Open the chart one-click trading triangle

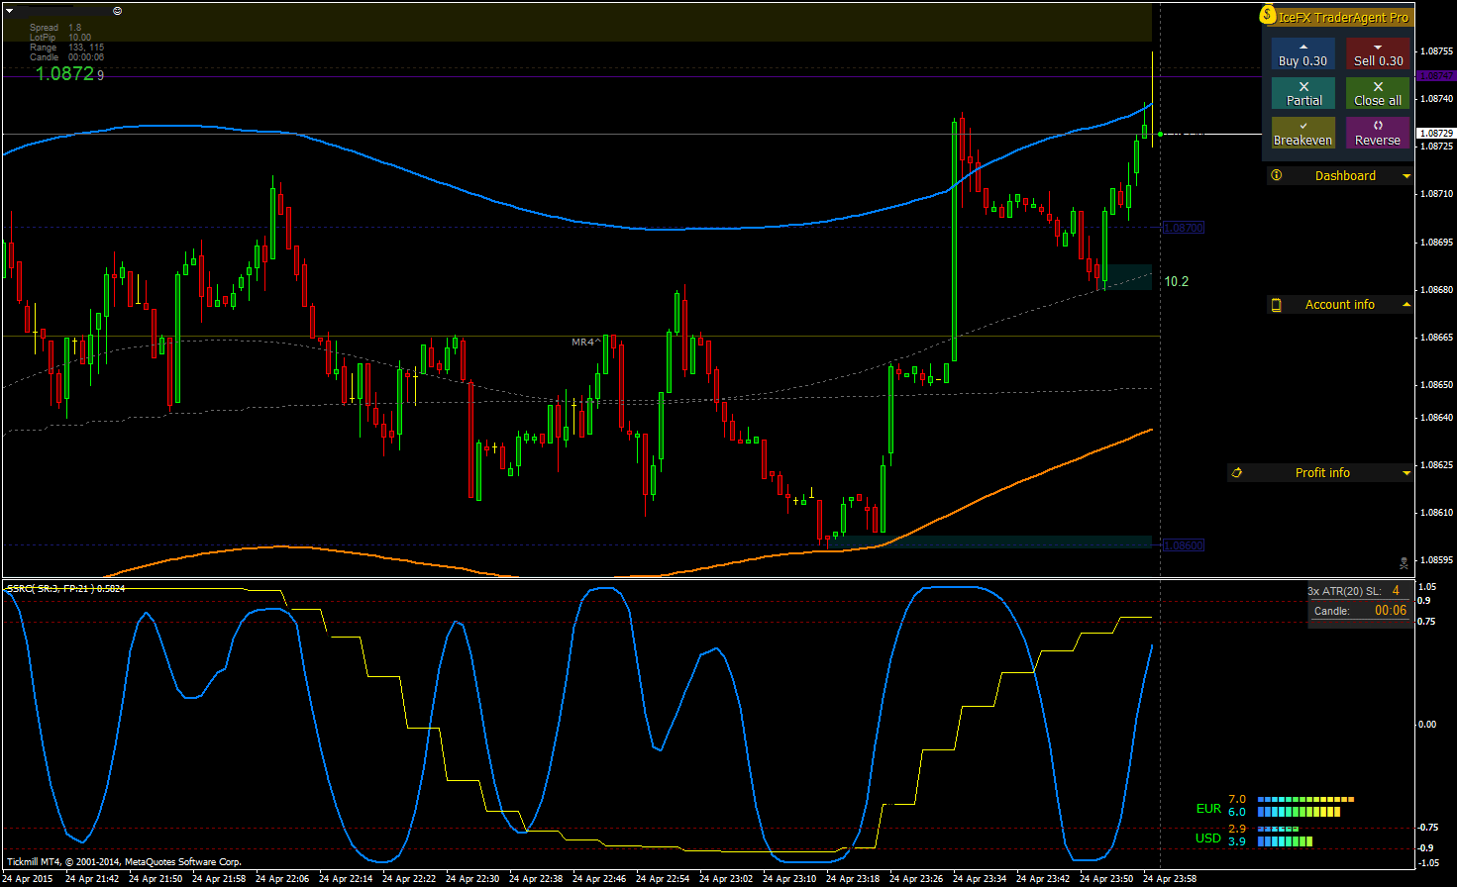coord(10,11)
